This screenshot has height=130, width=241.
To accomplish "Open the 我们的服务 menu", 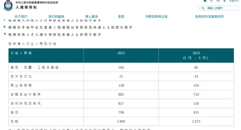I will click(56, 17).
